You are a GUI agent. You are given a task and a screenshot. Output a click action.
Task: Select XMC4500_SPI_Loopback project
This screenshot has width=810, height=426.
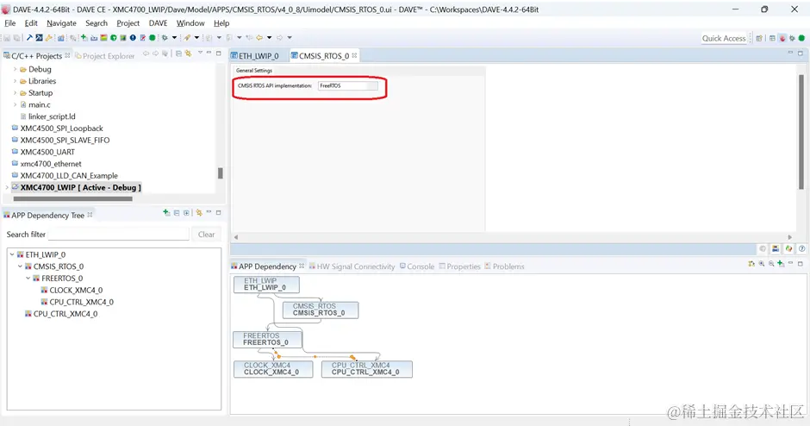(61, 128)
